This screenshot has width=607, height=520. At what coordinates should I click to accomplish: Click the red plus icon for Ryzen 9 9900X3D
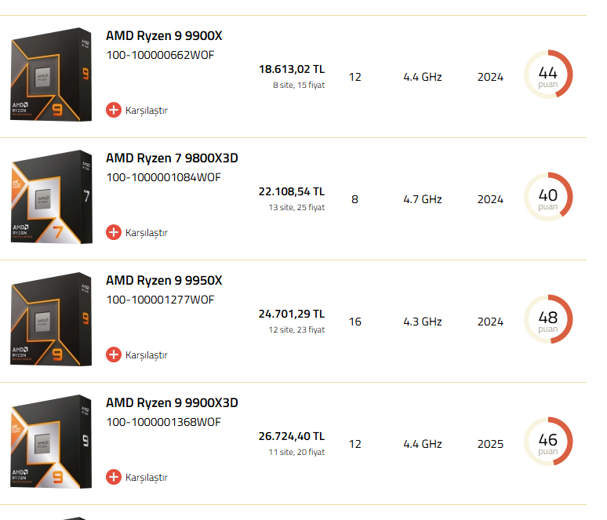114,477
